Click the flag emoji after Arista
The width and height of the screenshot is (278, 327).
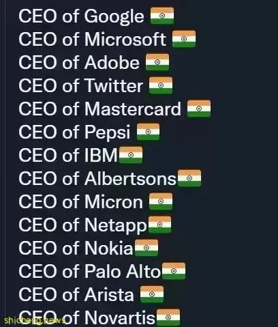(x=152, y=294)
